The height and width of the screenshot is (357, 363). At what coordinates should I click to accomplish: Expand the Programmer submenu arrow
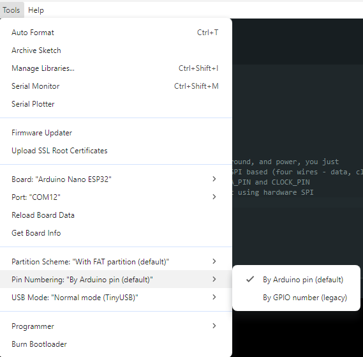click(x=214, y=326)
